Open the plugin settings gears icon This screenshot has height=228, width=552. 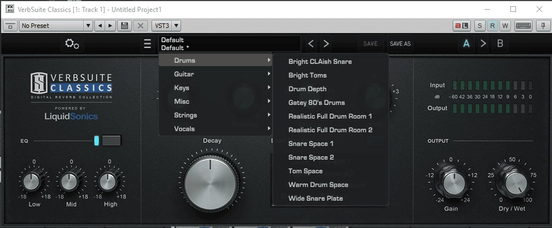(72, 44)
